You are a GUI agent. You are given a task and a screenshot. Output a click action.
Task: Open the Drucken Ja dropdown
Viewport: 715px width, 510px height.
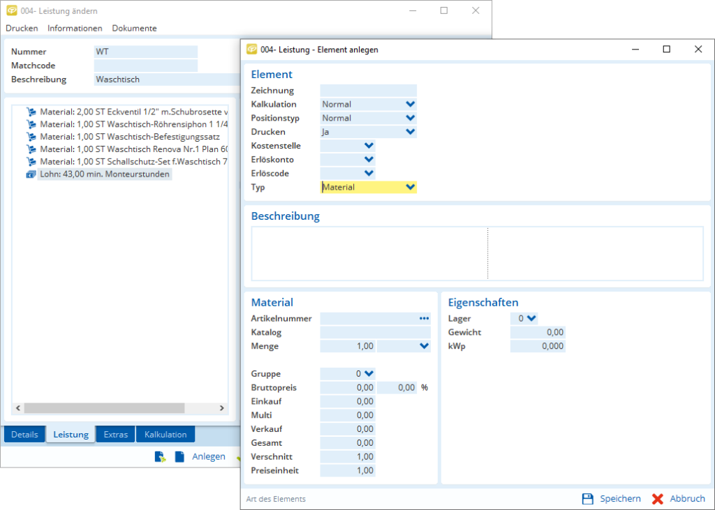[410, 132]
